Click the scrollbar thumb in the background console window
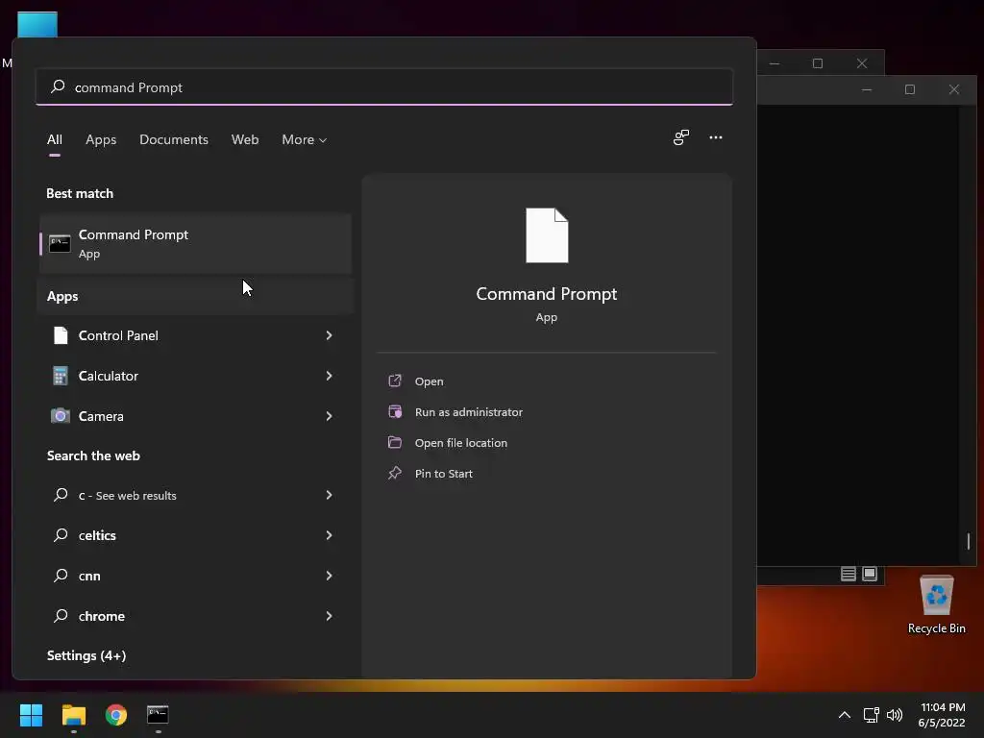This screenshot has width=984, height=738. point(969,541)
